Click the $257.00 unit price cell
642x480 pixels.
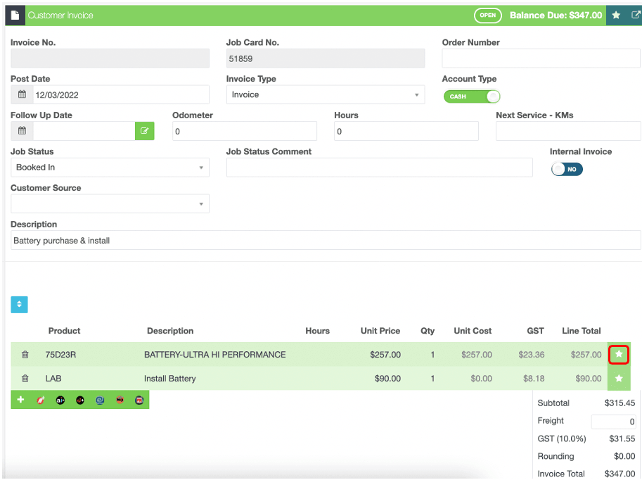pos(385,355)
